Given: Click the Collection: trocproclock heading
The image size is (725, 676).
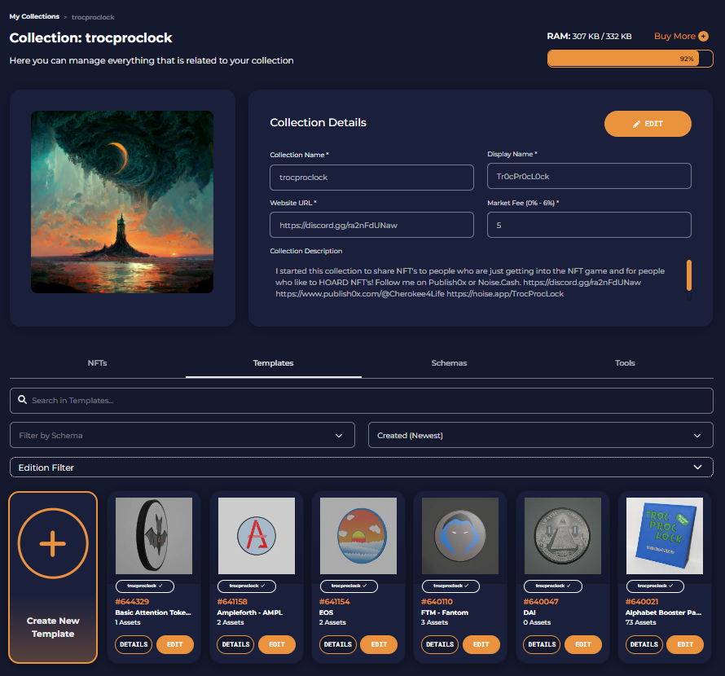Looking at the screenshot, I should click(x=90, y=38).
